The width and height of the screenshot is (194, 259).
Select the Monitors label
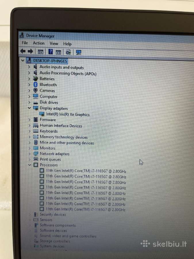(x=47, y=148)
